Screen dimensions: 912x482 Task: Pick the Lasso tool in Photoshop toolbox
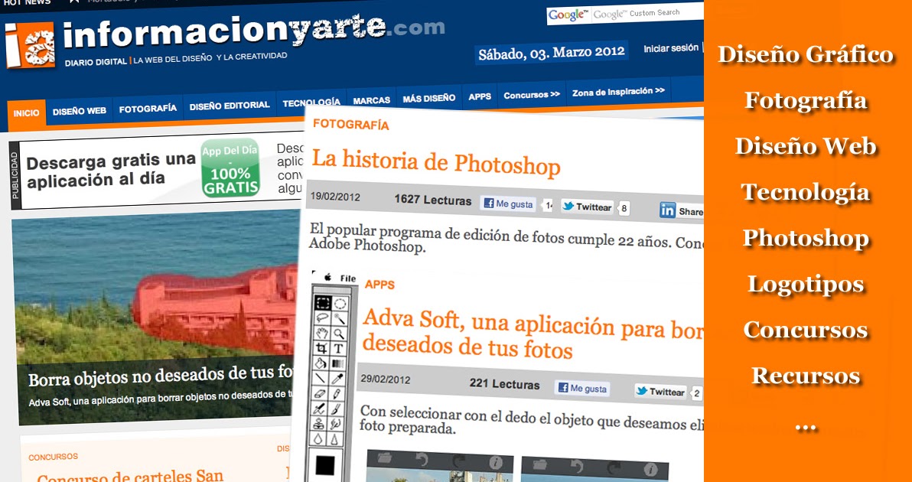pyautogui.click(x=323, y=318)
